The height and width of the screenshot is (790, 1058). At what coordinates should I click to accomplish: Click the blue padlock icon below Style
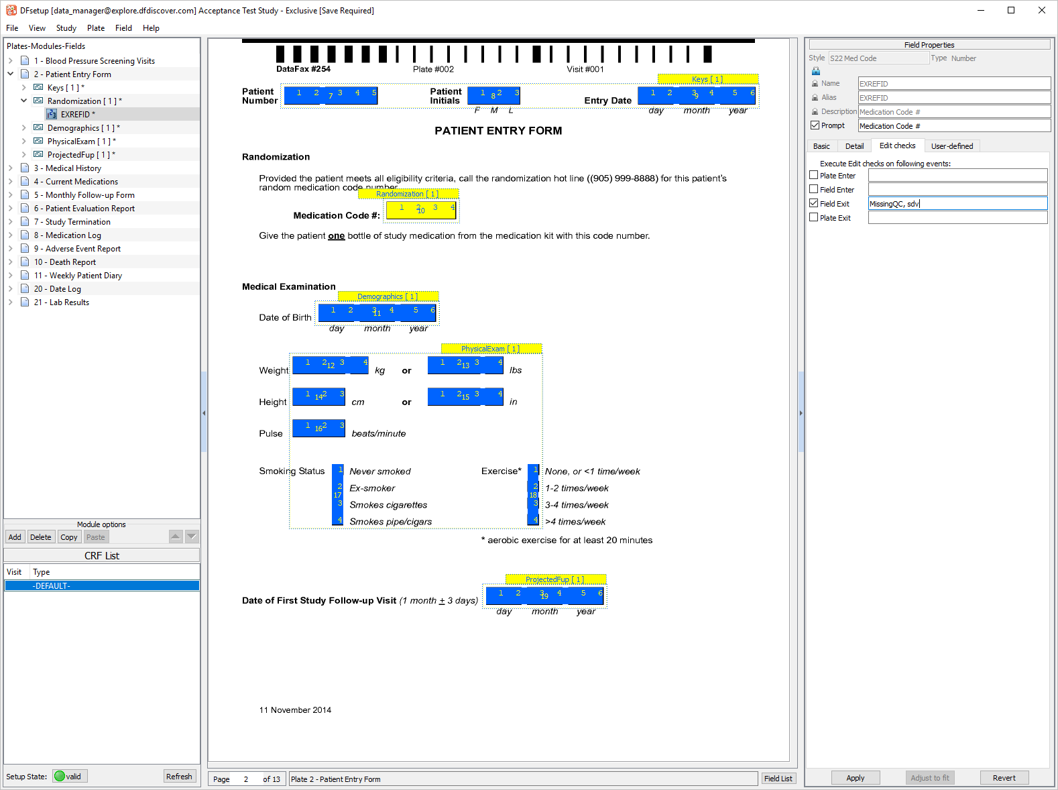[816, 71]
